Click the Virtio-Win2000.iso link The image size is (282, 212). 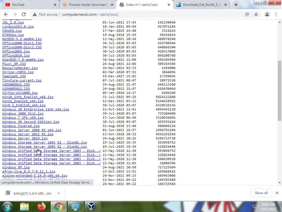(x=20, y=93)
